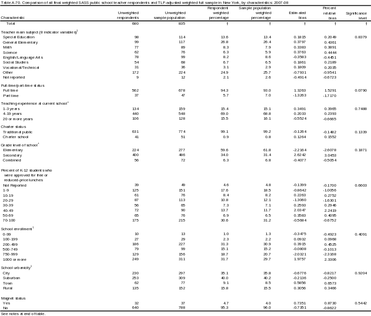Select the 'Traditional public' row label
This screenshot has width=371, height=316.
click(x=17, y=132)
